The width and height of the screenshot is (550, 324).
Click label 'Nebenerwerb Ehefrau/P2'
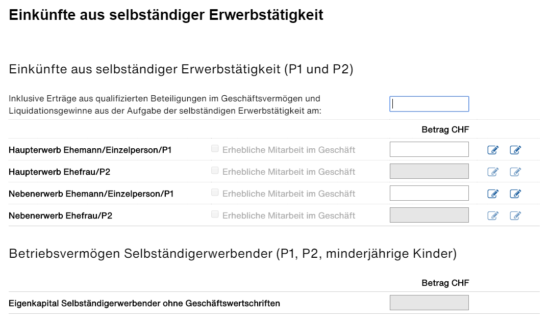(x=60, y=215)
